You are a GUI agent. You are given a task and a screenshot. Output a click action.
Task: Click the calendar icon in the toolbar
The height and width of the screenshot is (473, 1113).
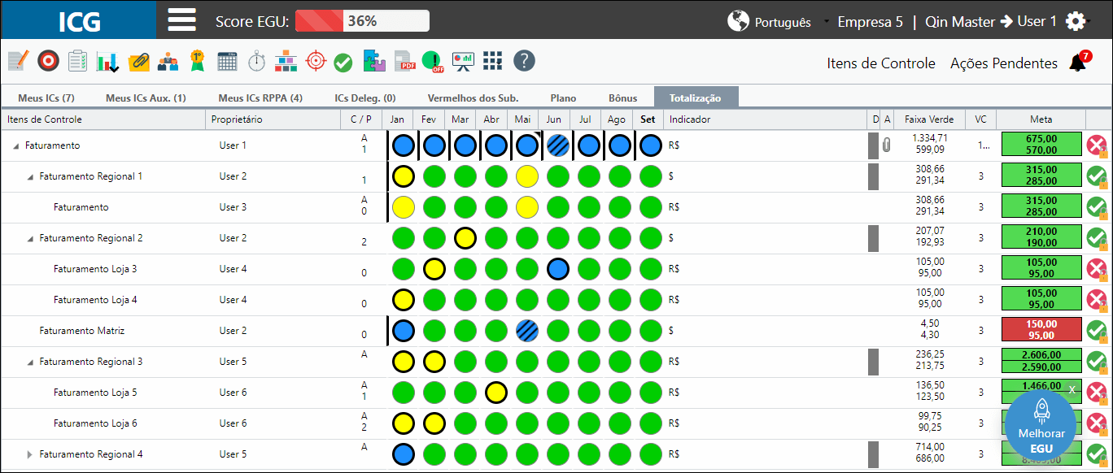(228, 61)
